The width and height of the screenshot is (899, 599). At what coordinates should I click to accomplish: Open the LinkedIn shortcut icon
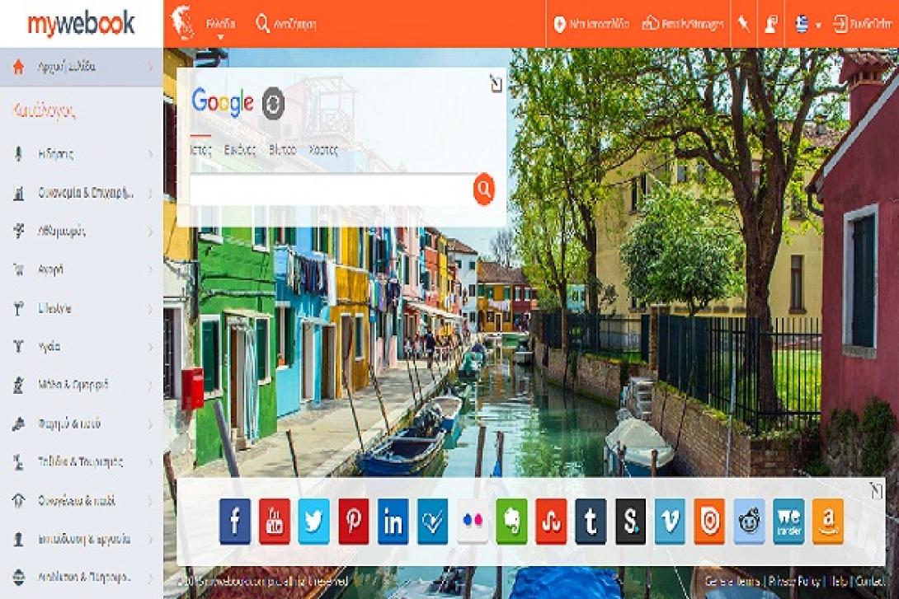393,522
